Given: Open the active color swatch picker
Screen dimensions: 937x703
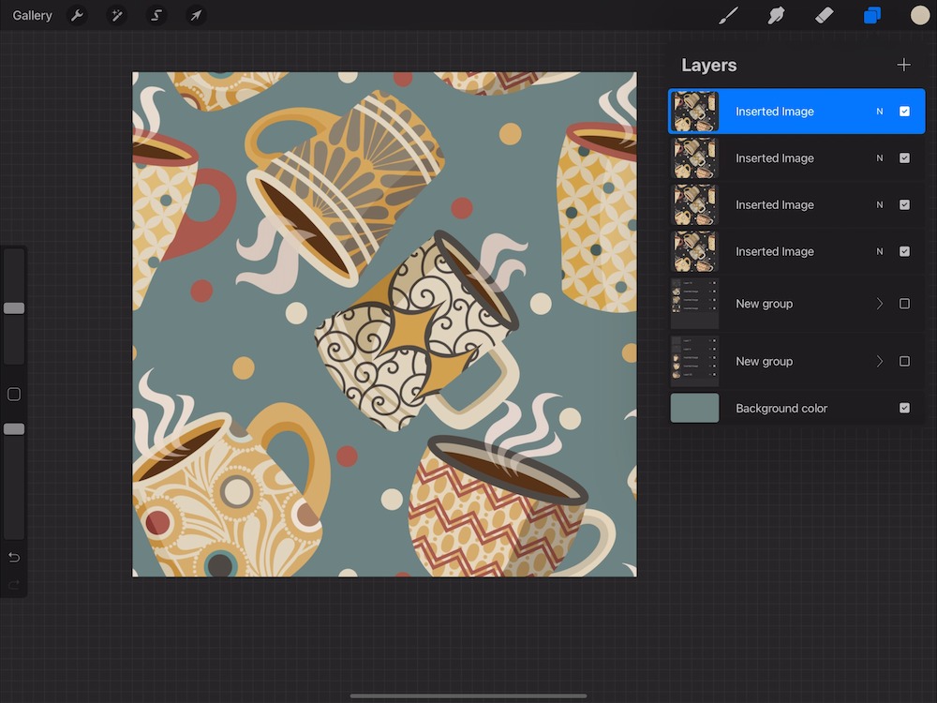Looking at the screenshot, I should 920,15.
